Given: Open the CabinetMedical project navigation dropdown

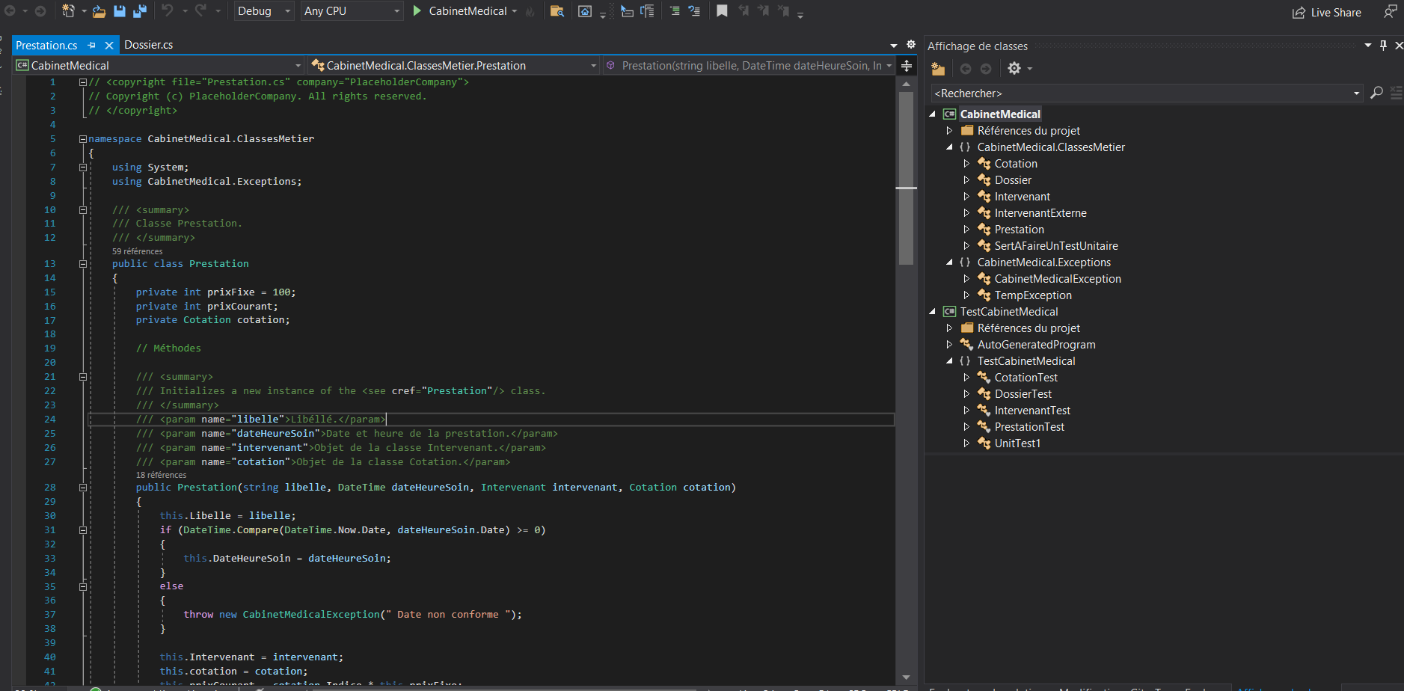Looking at the screenshot, I should click(x=159, y=66).
